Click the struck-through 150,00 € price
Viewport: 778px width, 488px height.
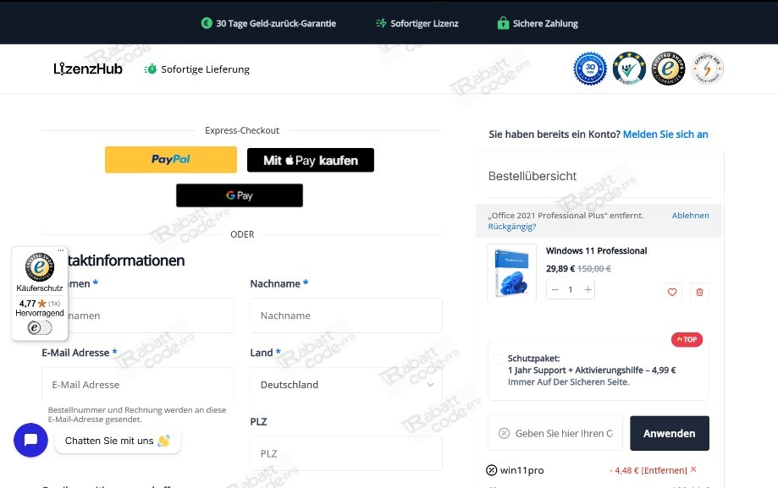[594, 269]
